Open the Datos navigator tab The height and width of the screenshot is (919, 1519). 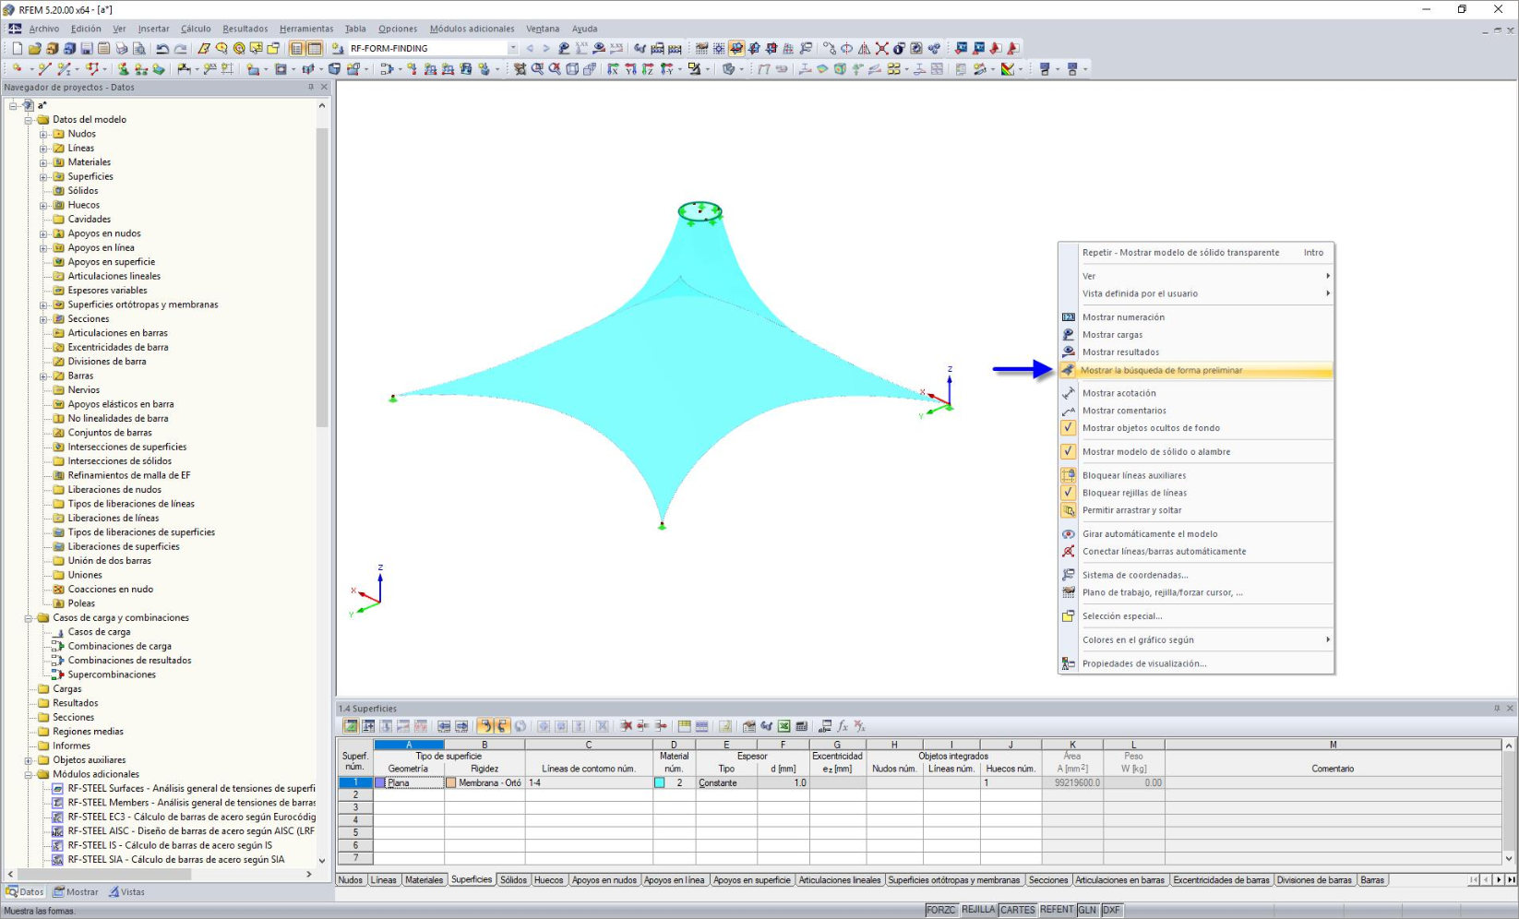pyautogui.click(x=25, y=892)
